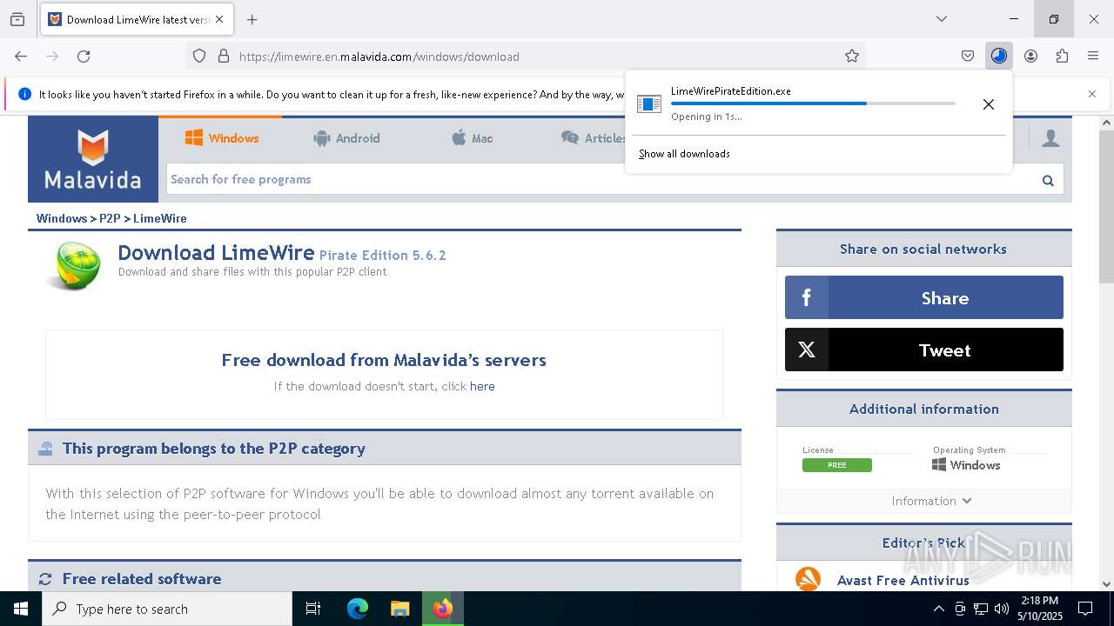Select the Windows platform tab
The image size is (1114, 626).
pyautogui.click(x=222, y=138)
